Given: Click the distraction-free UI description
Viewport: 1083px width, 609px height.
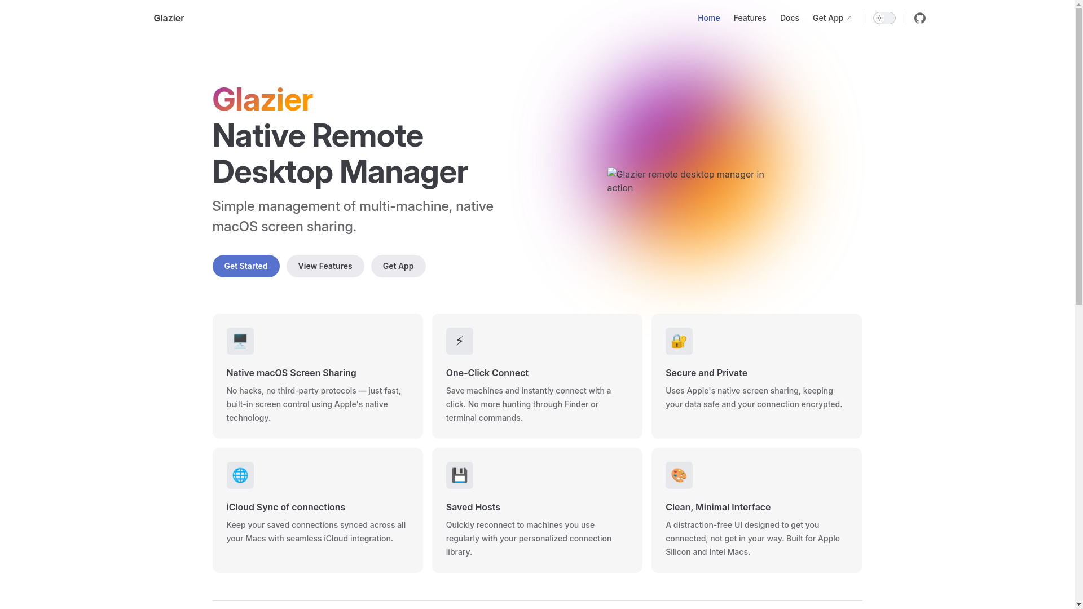Looking at the screenshot, I should coord(752,538).
